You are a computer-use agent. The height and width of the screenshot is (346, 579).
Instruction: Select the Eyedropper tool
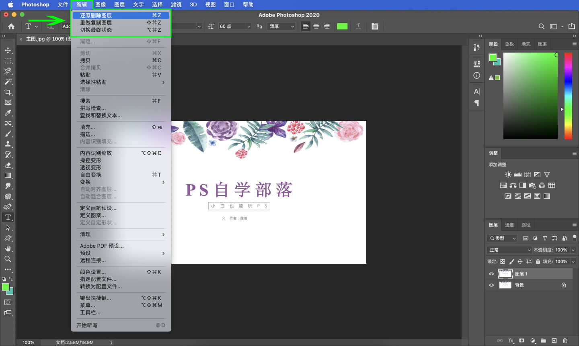[8, 113]
